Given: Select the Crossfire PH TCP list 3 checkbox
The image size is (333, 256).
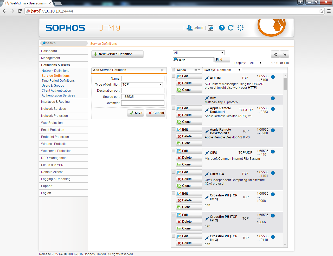Looking at the screenshot, I should tap(173, 236).
